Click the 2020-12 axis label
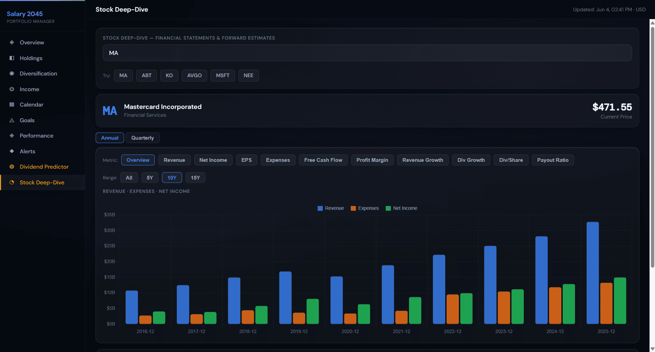This screenshot has height=352, width=655. (x=350, y=332)
